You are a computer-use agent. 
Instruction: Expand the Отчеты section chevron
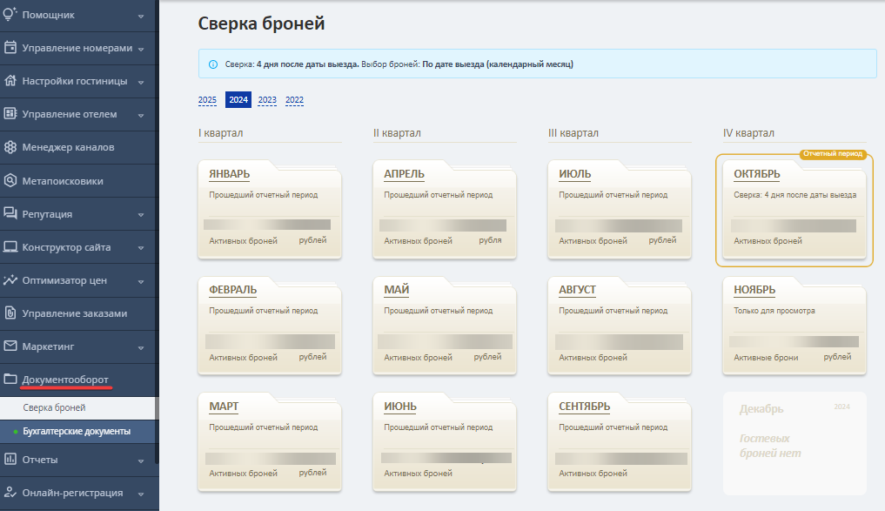pos(141,461)
